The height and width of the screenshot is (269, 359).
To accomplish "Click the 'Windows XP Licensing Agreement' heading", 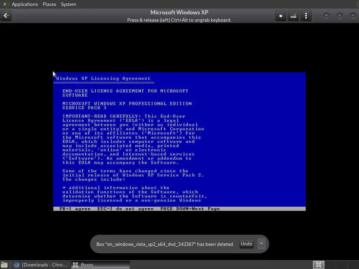I will point(103,78).
